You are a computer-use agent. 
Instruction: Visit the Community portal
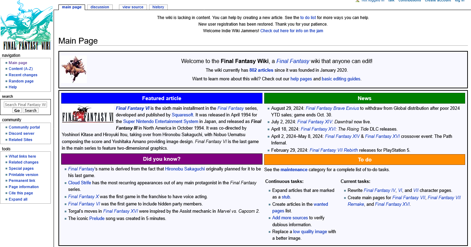click(x=24, y=127)
